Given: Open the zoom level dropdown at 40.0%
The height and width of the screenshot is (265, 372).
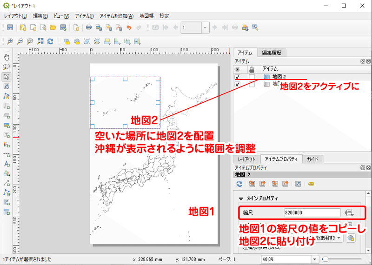Looking at the screenshot, I should click(315, 259).
